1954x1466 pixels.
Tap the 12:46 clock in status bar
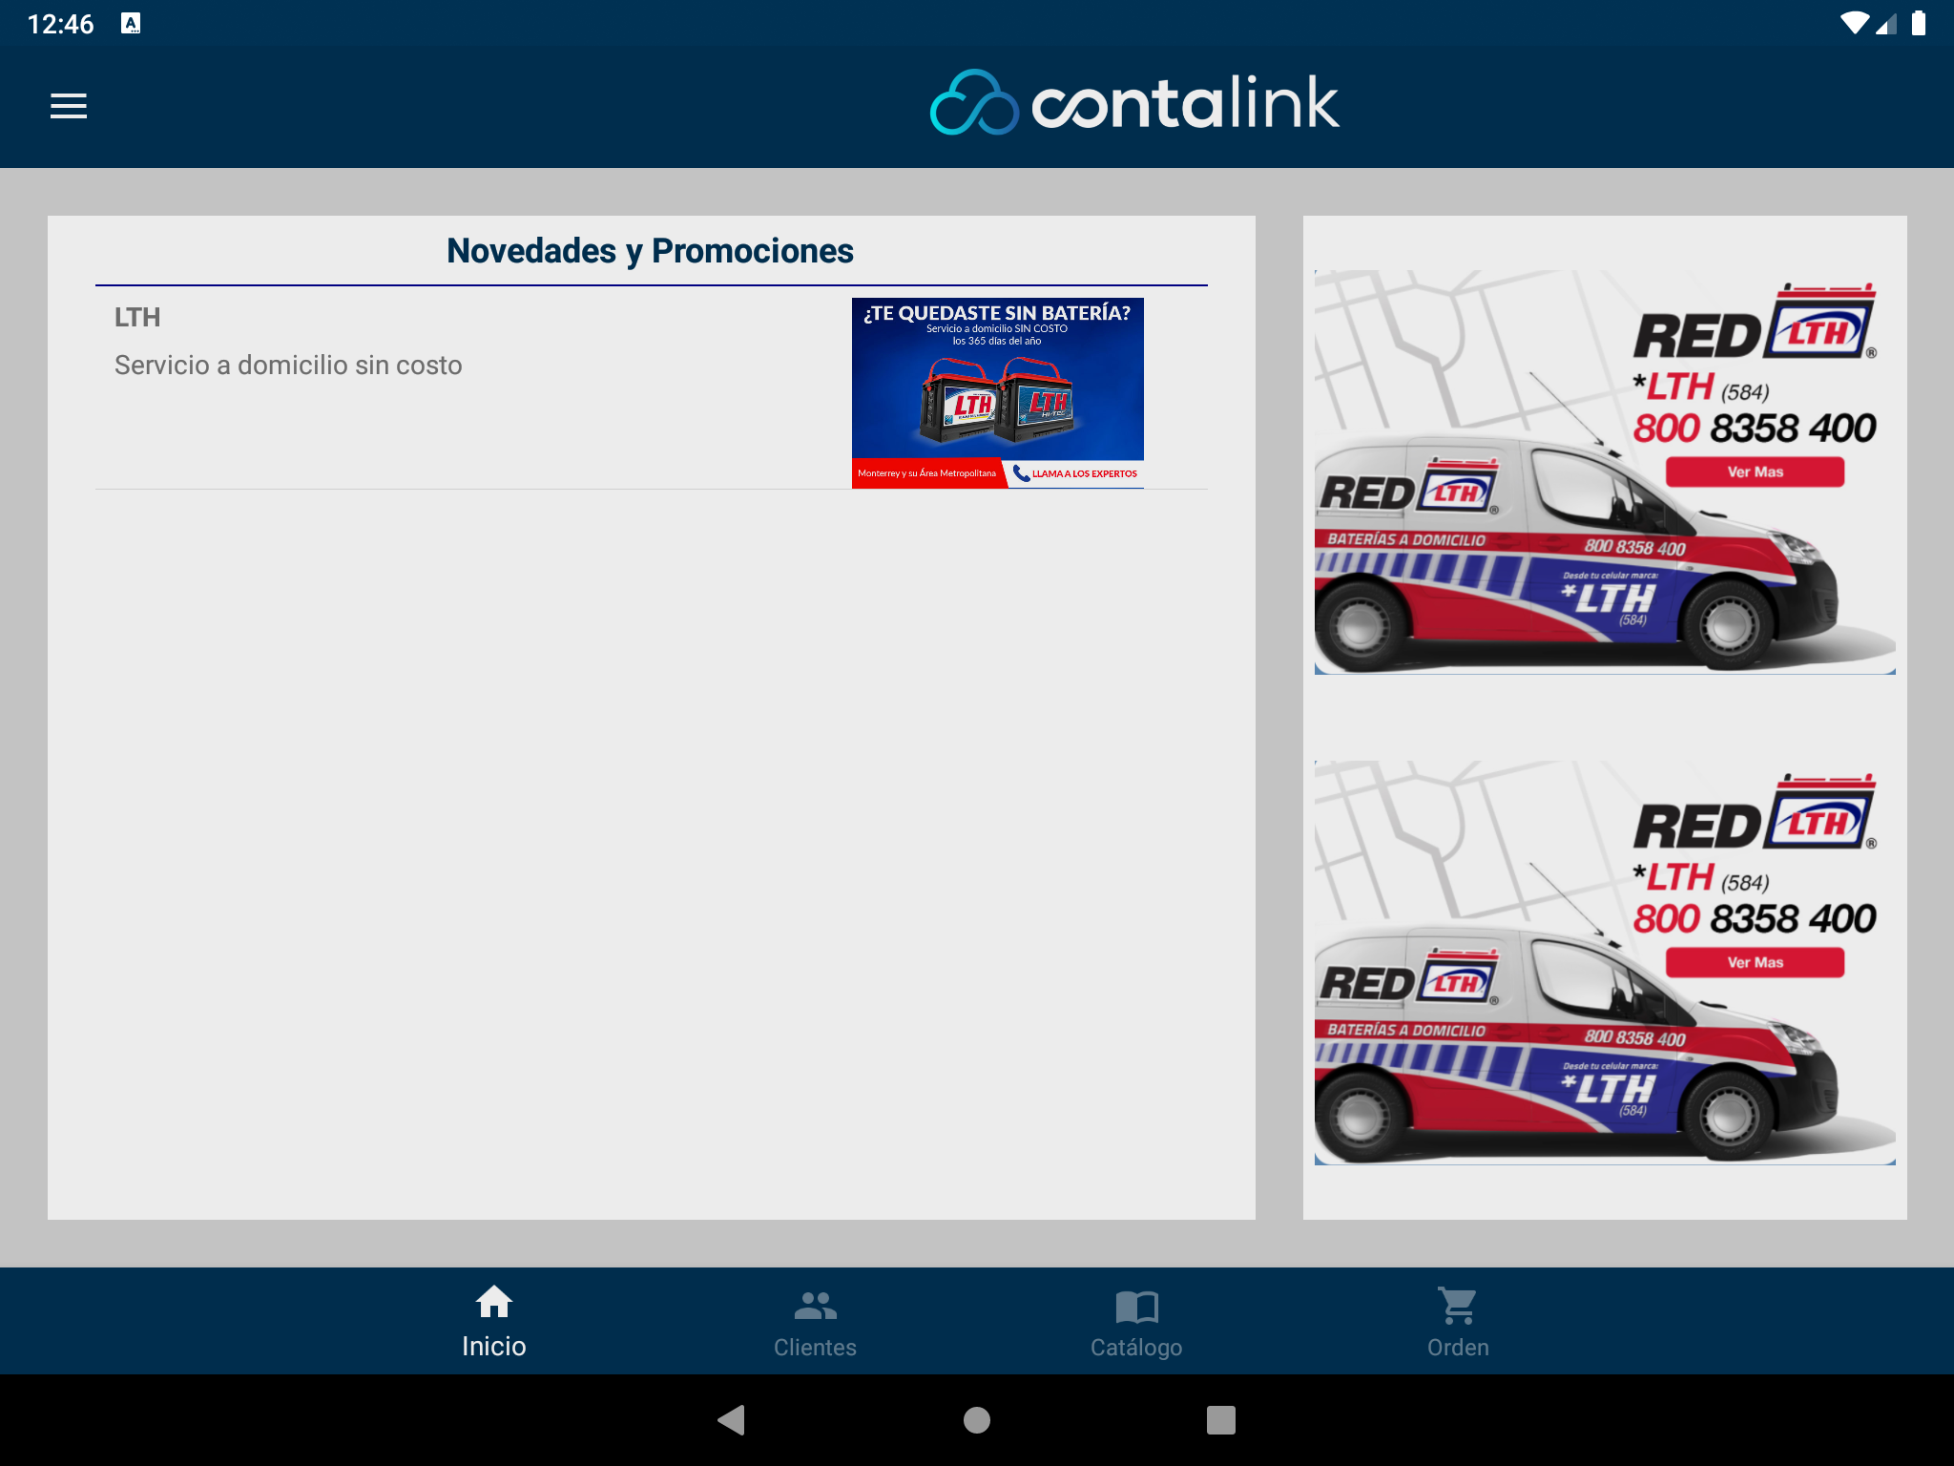(61, 24)
